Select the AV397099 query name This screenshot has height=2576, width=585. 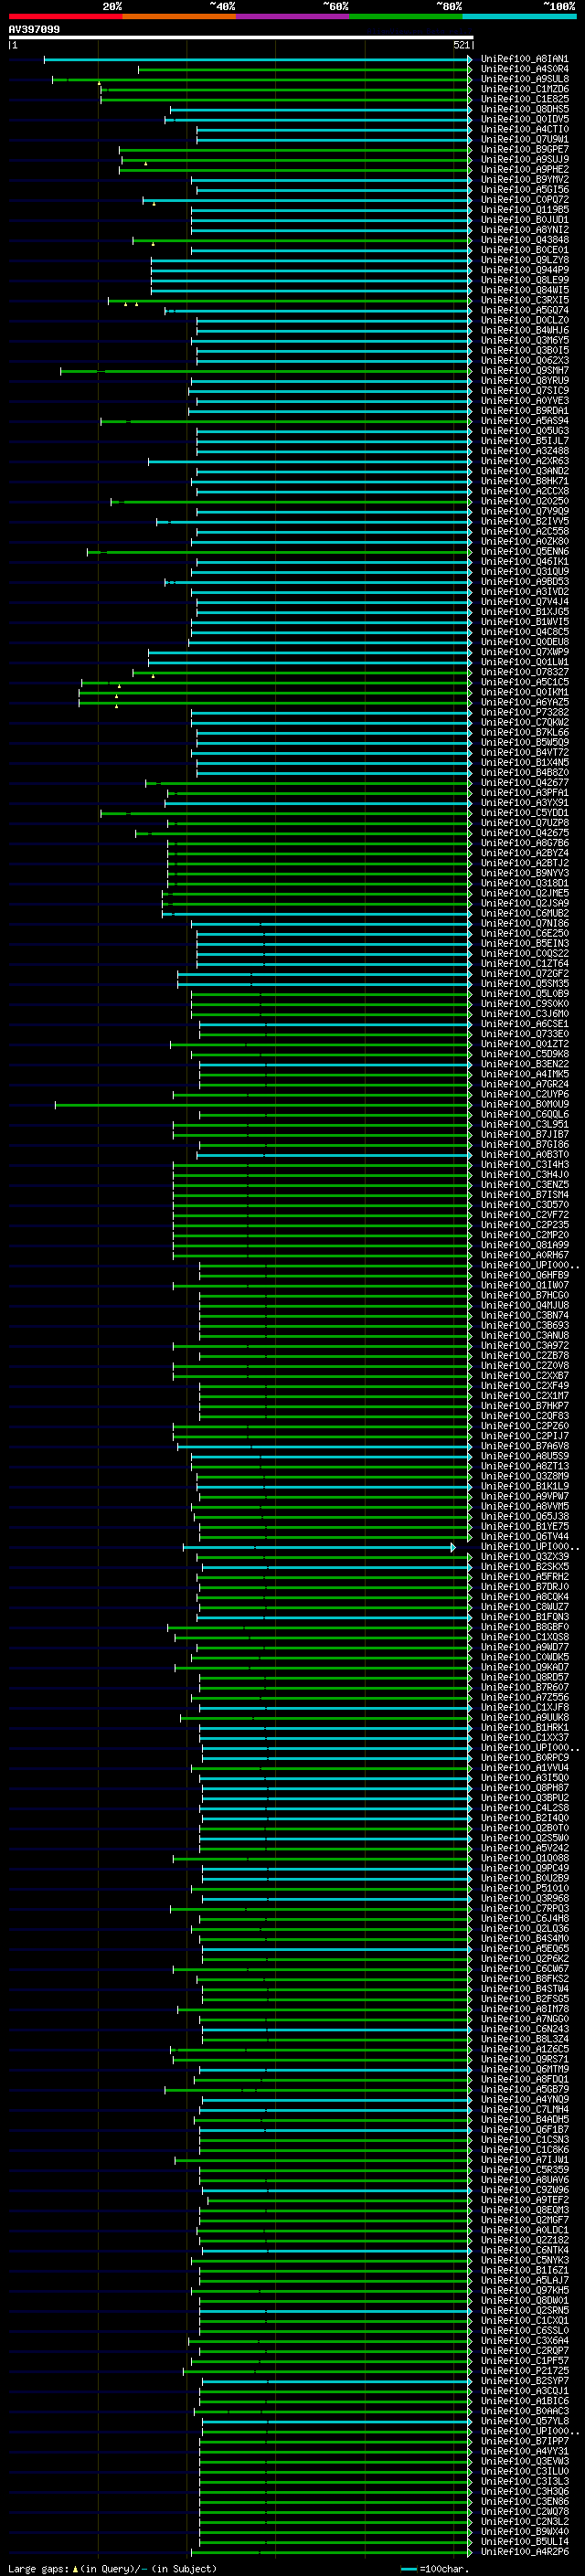click(34, 29)
